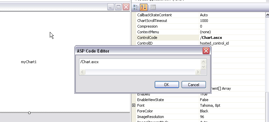Click the code editor scroll left arrow
Viewport: 269px width, 122px height.
82,72
